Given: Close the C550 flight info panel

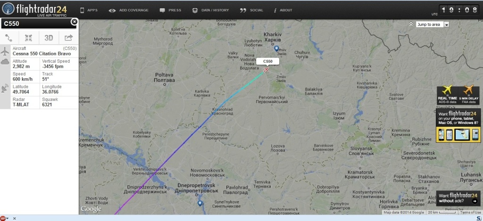Looking at the screenshot, I should pos(74,22).
